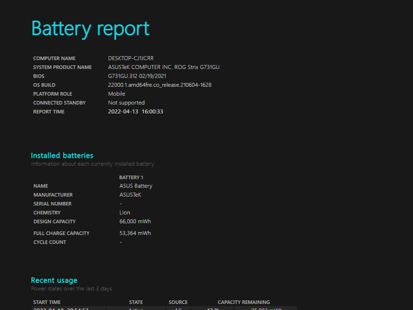Select design capacity 66,000 mWh
This screenshot has height=310, width=413.
pyautogui.click(x=135, y=221)
